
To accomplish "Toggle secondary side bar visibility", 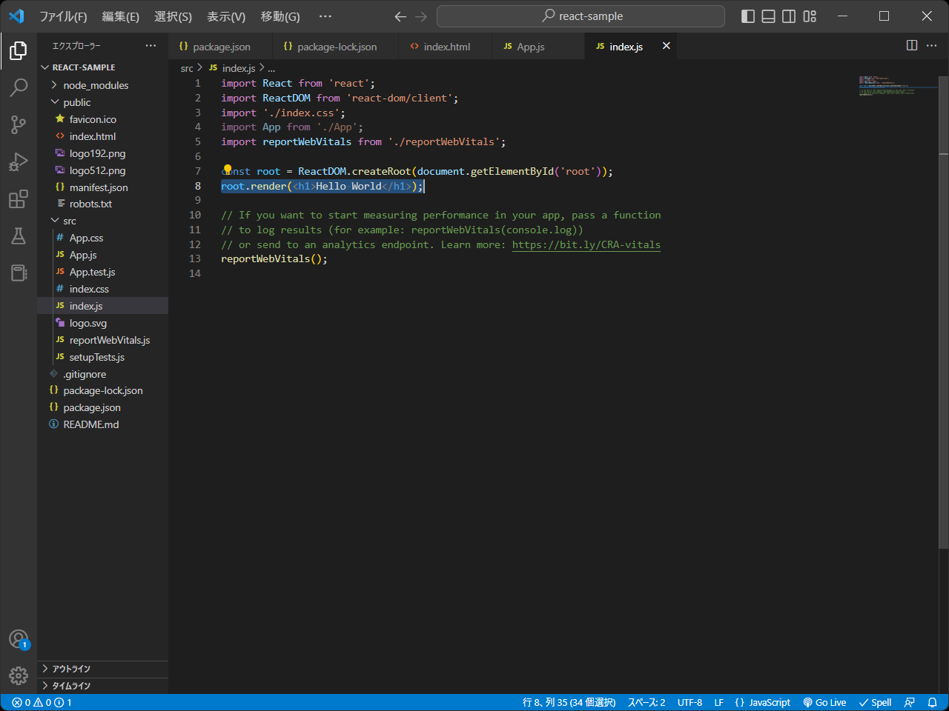I will coord(790,16).
